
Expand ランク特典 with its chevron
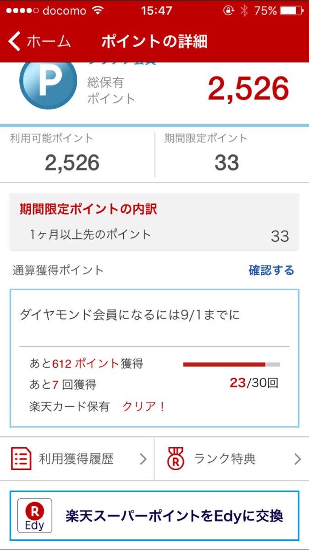click(298, 459)
